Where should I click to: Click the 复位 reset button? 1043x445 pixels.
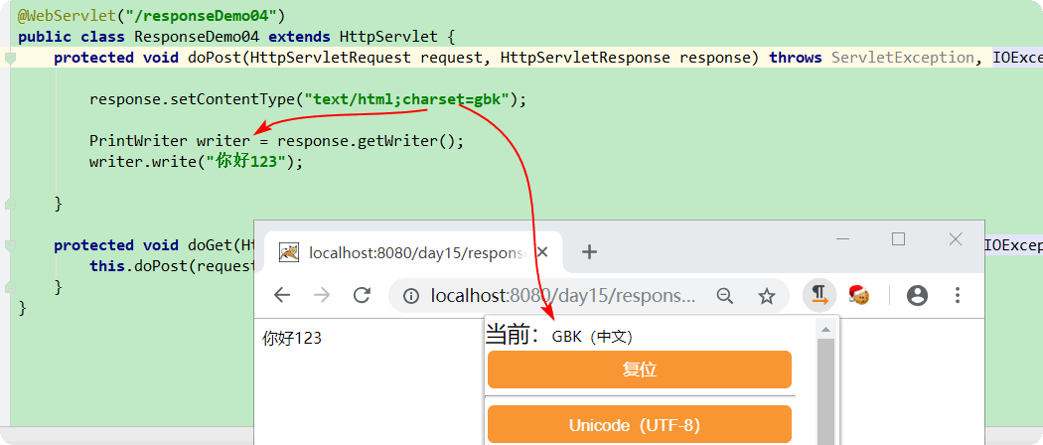click(640, 370)
